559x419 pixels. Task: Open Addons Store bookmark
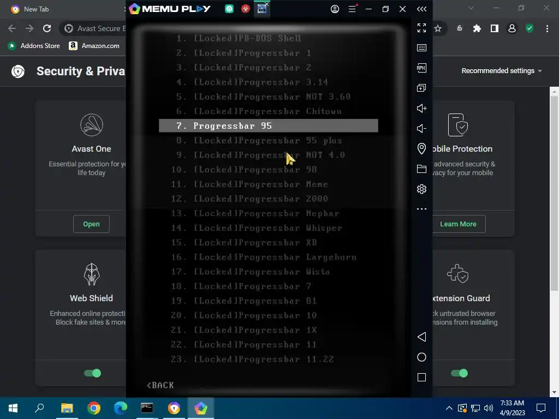(x=34, y=46)
